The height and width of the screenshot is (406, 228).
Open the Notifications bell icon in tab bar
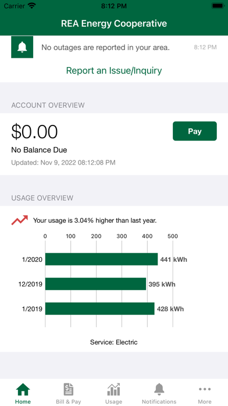tap(159, 390)
